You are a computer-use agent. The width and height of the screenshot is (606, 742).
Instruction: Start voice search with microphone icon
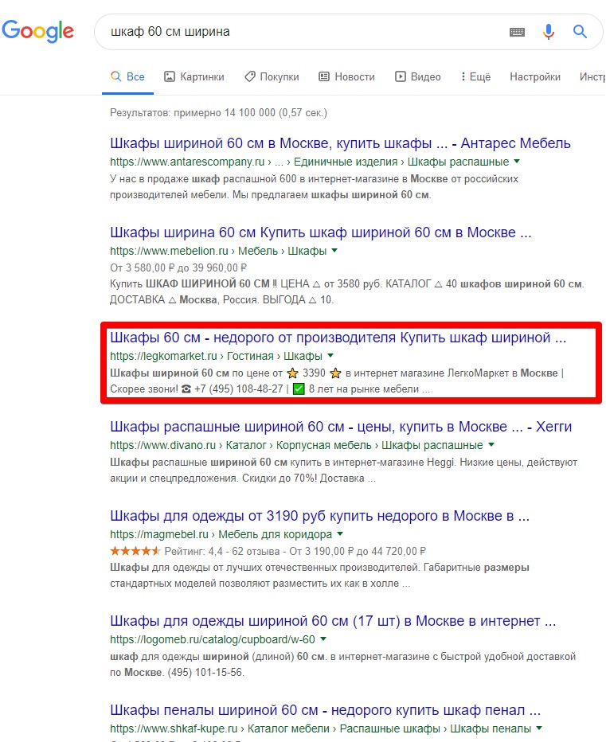coord(548,32)
